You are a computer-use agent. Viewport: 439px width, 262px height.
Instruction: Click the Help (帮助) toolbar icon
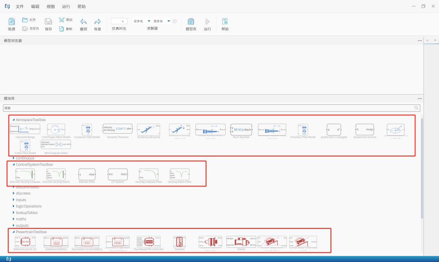(x=225, y=22)
